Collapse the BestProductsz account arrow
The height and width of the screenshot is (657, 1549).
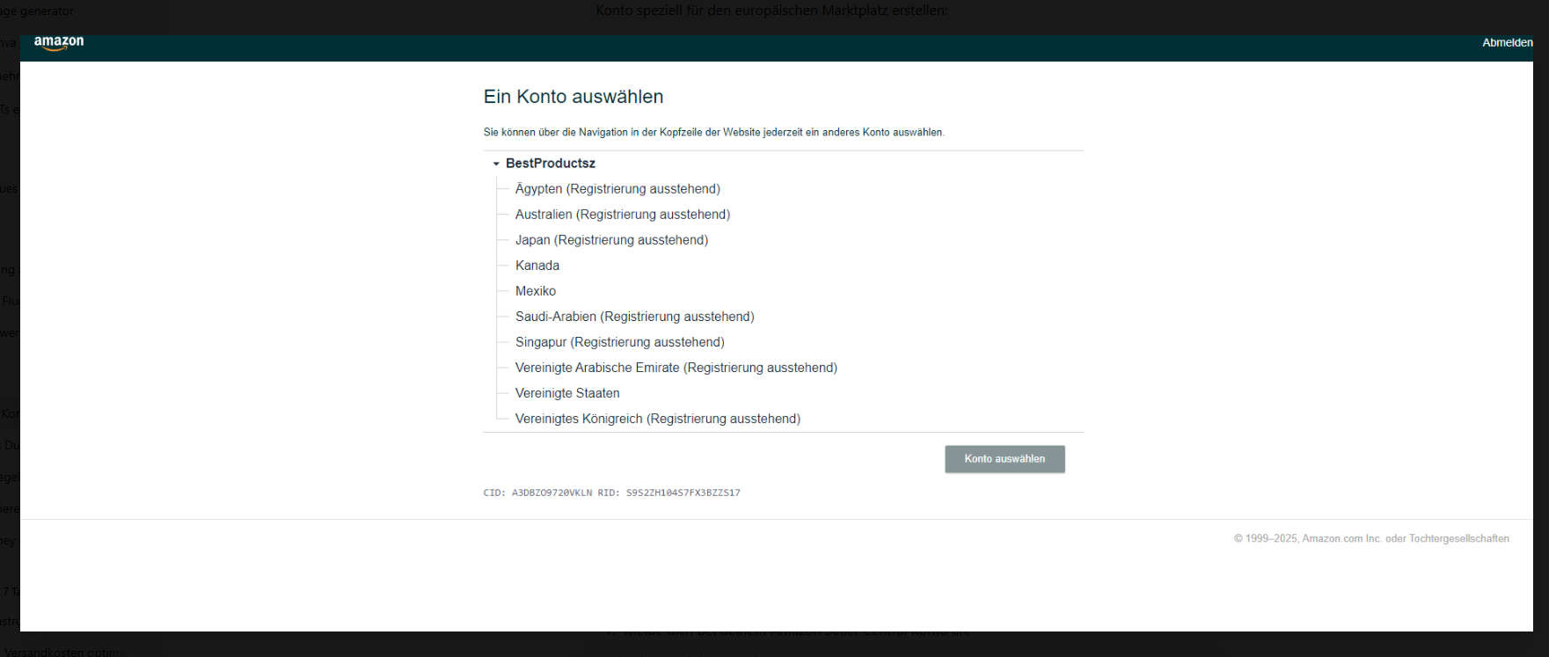[x=496, y=164]
